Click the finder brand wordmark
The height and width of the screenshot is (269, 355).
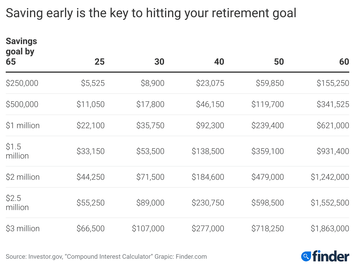click(x=330, y=256)
